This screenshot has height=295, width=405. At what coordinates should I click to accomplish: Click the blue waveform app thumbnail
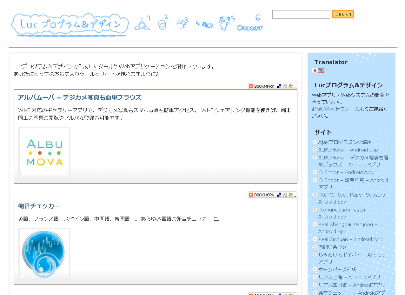44,254
